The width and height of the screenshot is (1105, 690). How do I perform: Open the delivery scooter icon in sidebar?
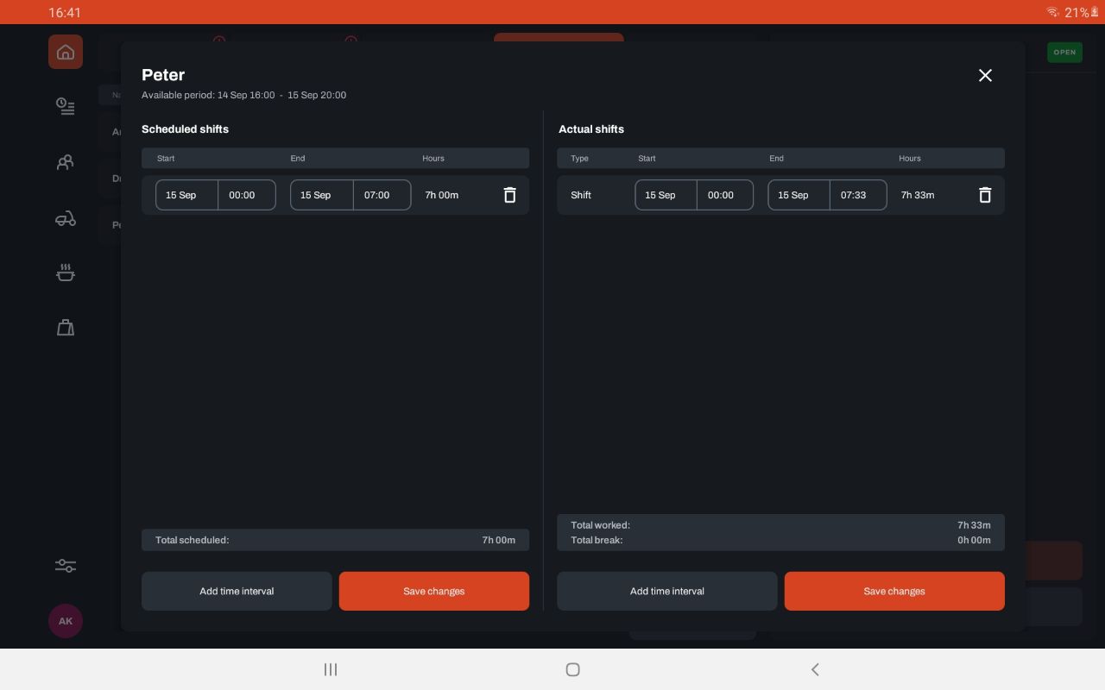click(66, 219)
